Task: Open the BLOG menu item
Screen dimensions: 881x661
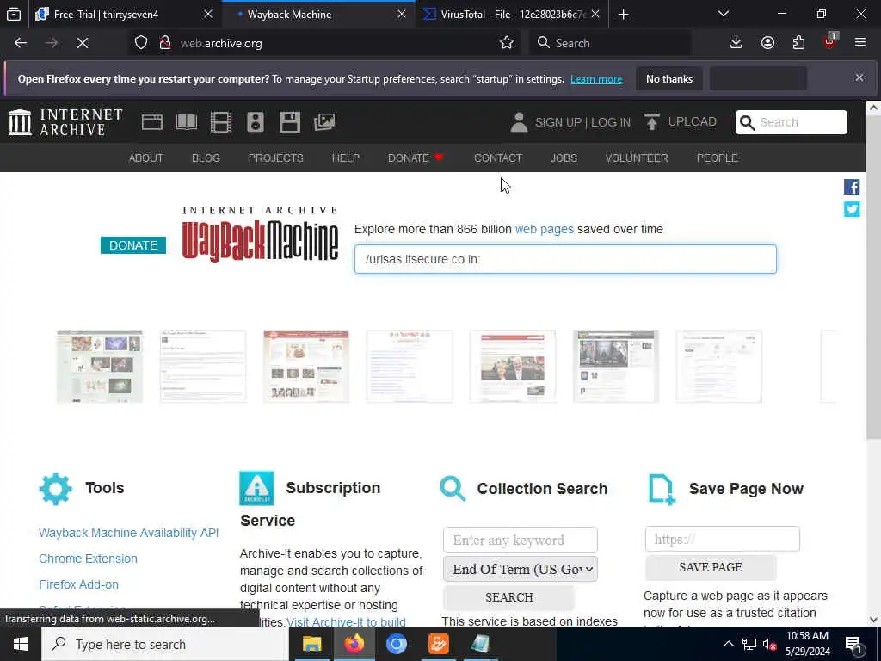Action: [x=206, y=158]
